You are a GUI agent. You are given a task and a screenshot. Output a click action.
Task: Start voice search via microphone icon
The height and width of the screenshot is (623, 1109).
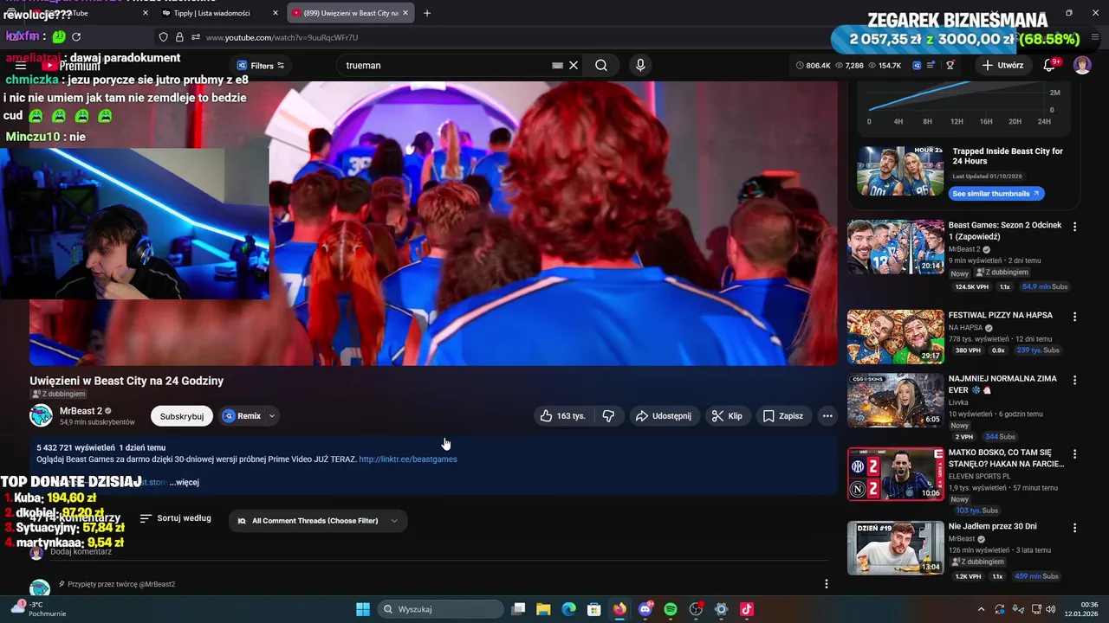[x=640, y=66]
